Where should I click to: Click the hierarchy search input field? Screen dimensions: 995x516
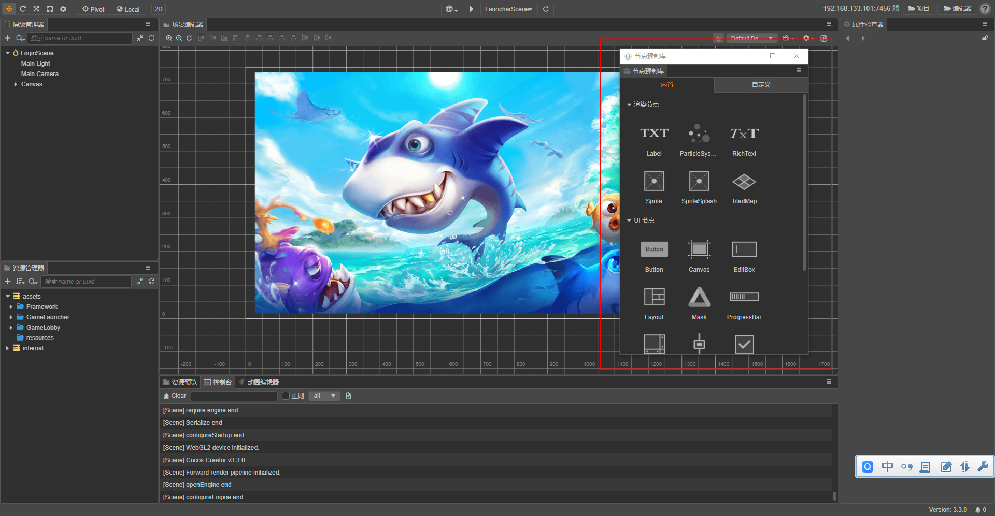[x=79, y=38]
